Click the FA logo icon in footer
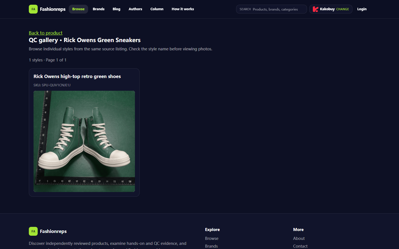This screenshot has height=249, width=399. [33, 231]
